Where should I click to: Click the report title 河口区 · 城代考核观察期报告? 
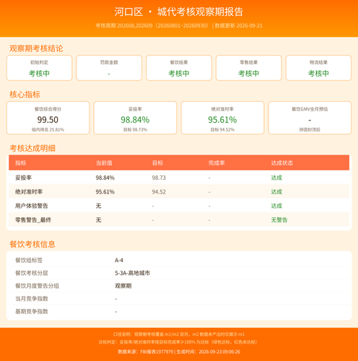pos(179,12)
